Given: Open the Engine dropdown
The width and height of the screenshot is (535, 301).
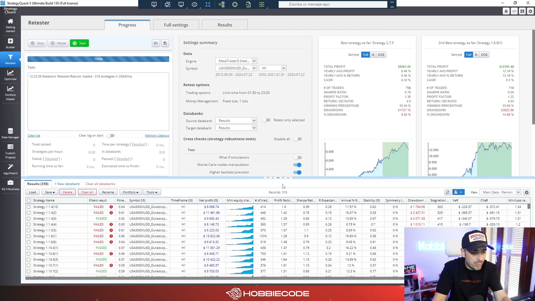Looking at the screenshot, I should click(236, 61).
